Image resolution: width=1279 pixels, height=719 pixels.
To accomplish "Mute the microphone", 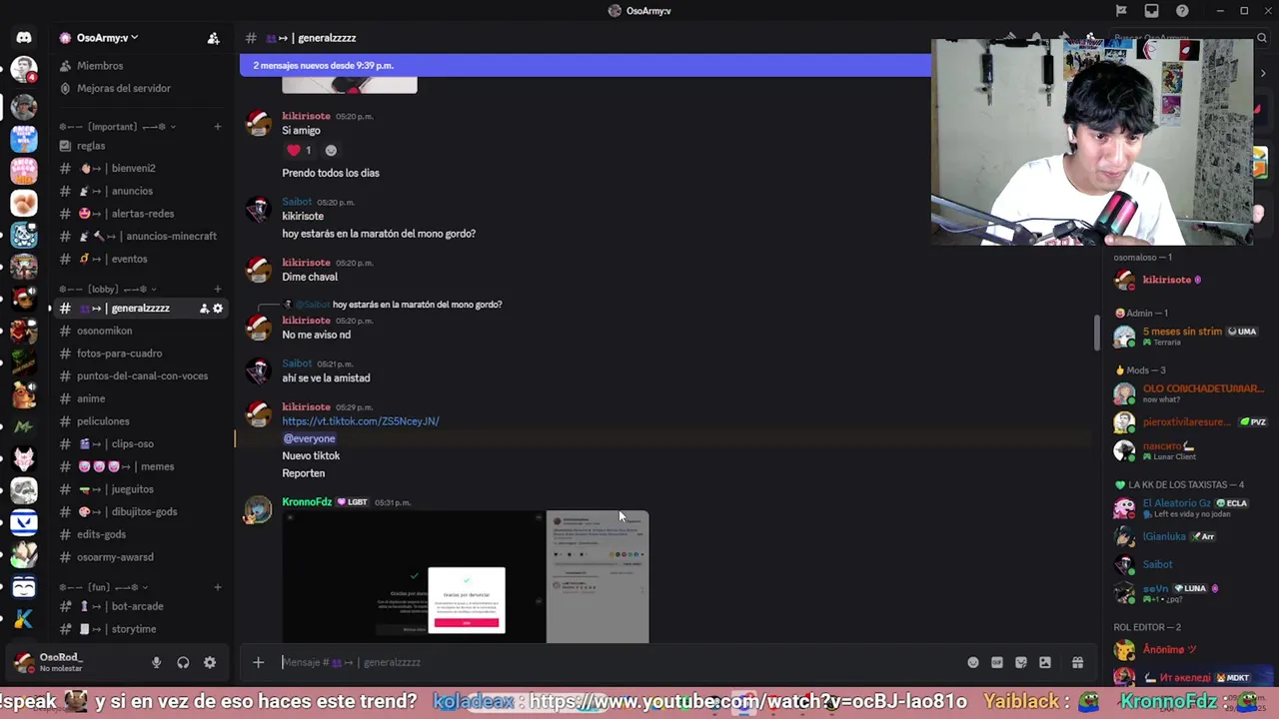I will [x=156, y=662].
